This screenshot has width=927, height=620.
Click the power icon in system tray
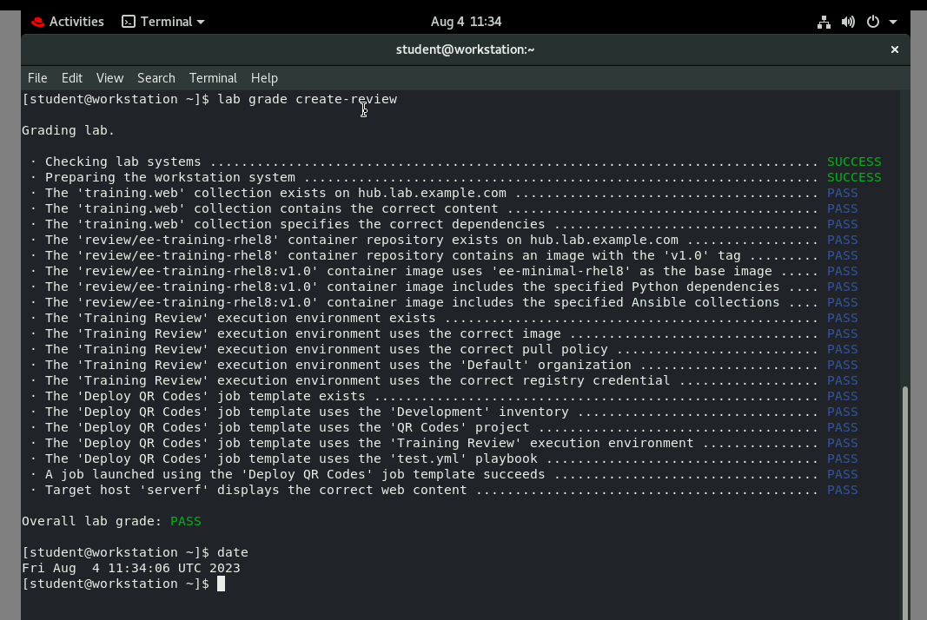pos(872,21)
